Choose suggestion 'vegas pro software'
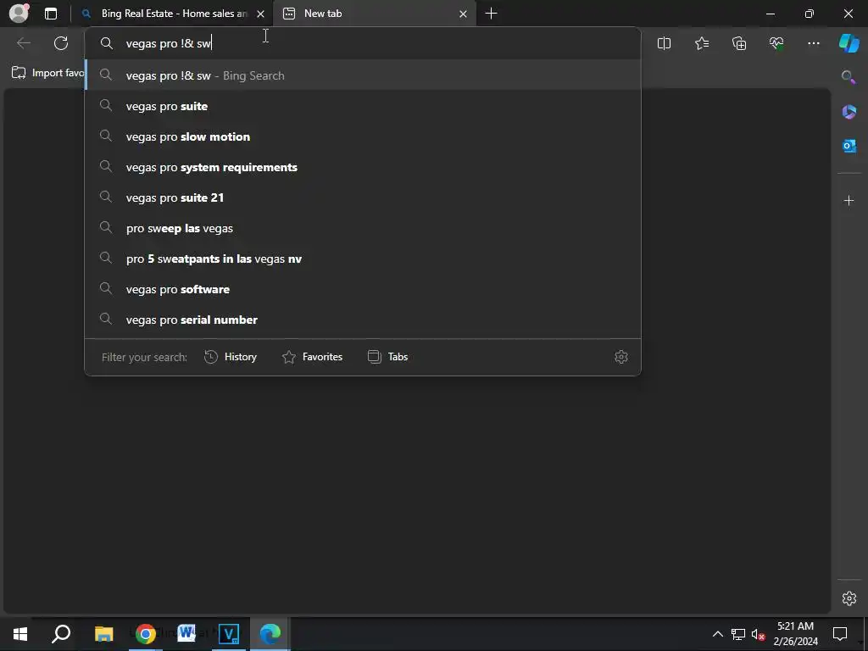Viewport: 868px width, 651px height. tap(363, 288)
